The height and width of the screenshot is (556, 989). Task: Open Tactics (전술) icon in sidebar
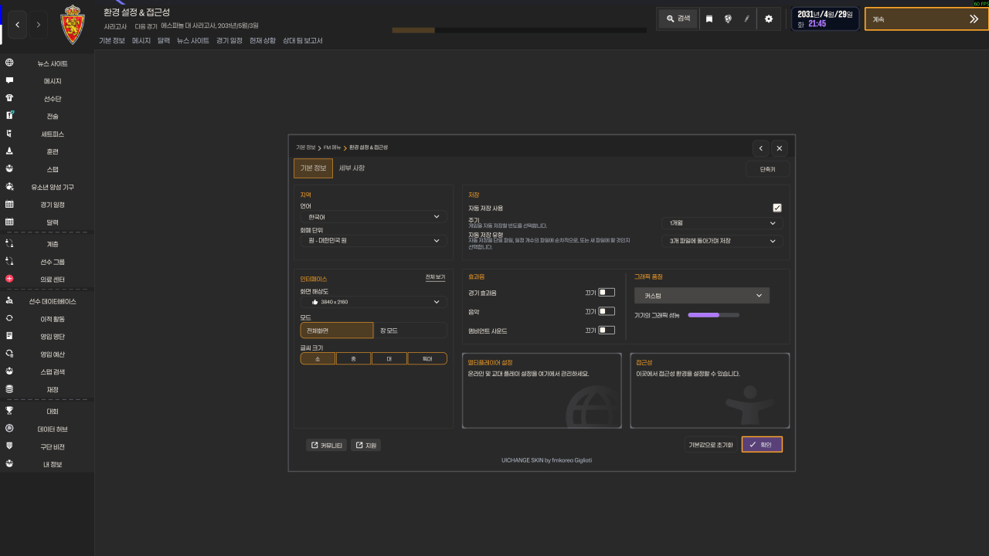(x=9, y=116)
